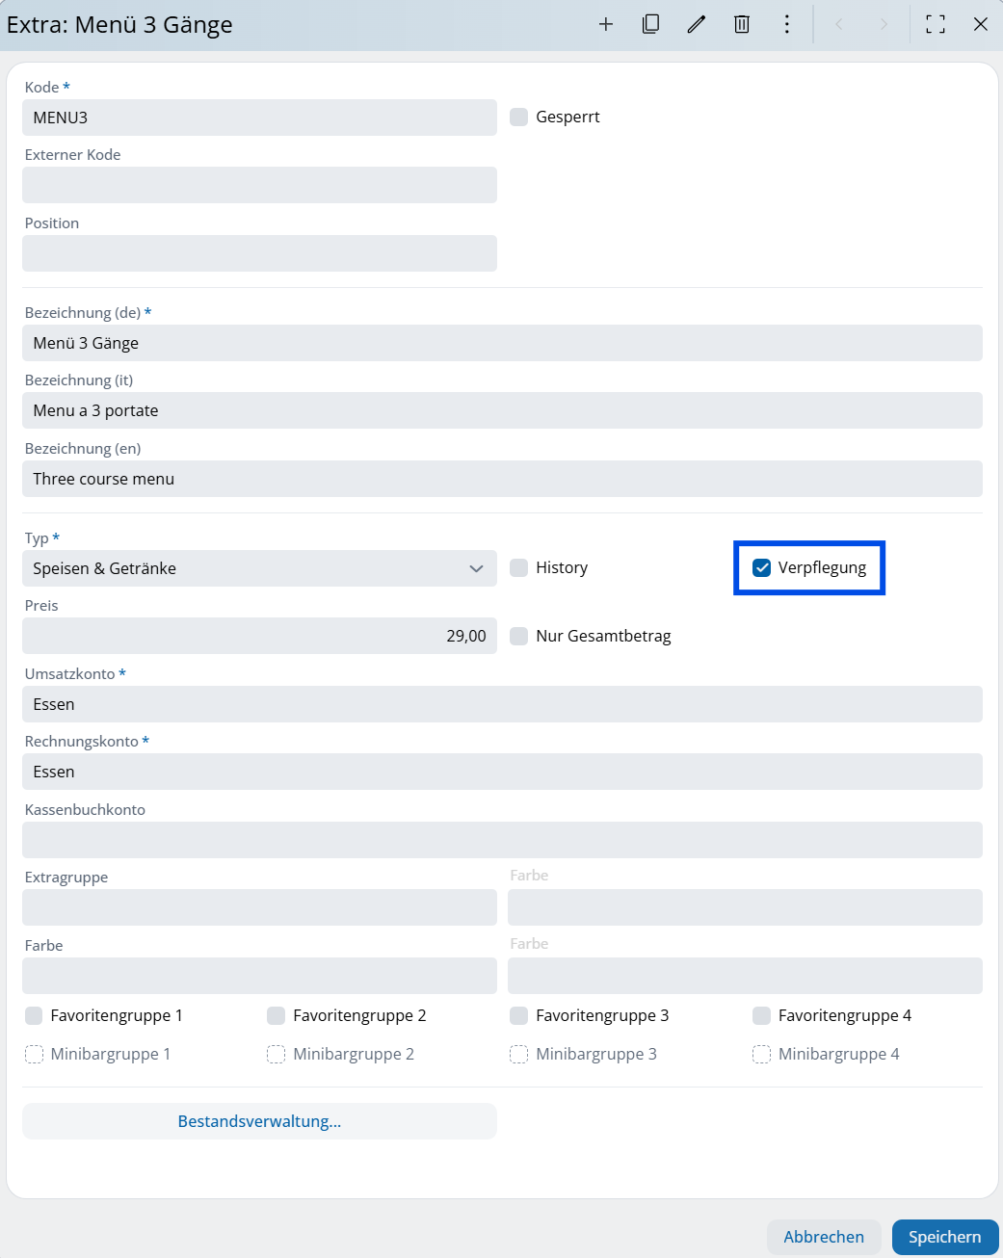Click the Bestandsverwaltung... button
The width and height of the screenshot is (1003, 1258).
tap(259, 1121)
